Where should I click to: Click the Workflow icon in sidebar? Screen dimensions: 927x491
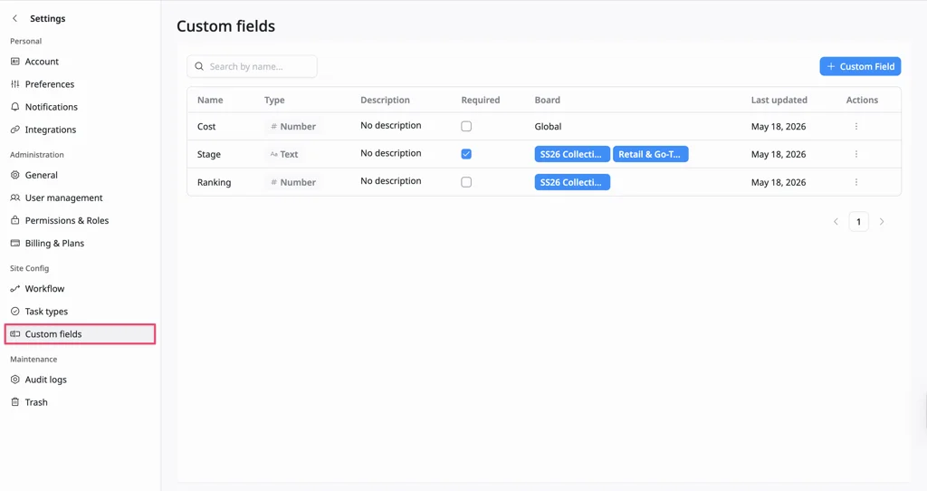pos(14,289)
